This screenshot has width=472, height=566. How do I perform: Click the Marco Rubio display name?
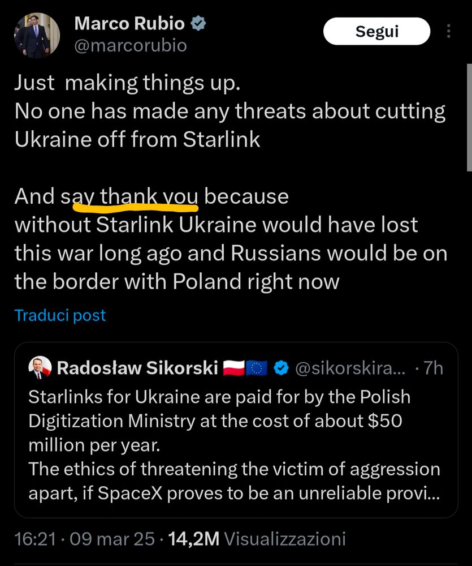click(x=129, y=24)
